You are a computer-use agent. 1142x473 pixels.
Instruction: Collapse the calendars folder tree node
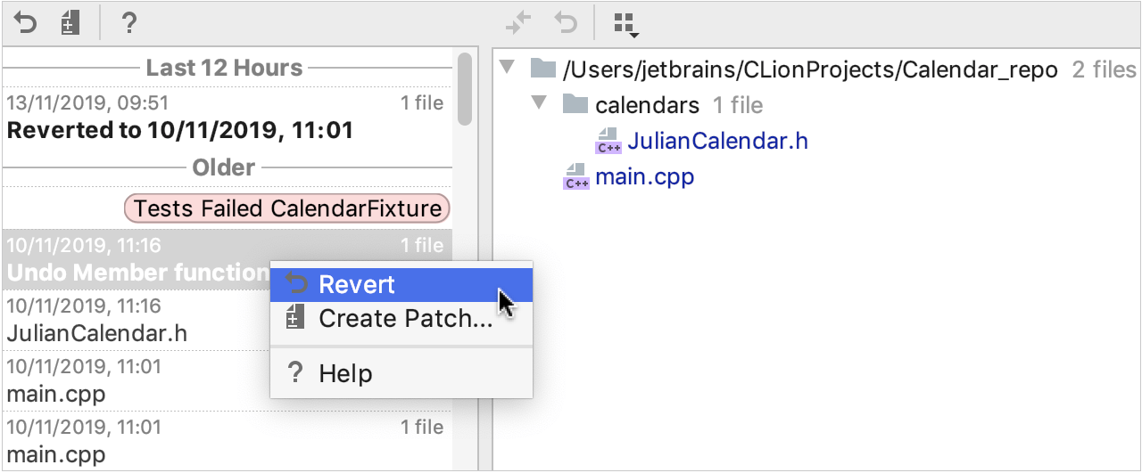[x=539, y=104]
